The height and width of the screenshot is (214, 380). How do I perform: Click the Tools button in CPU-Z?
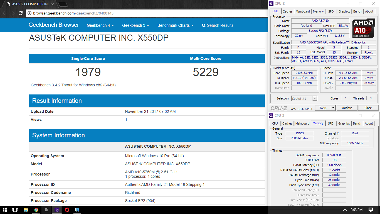point(323,108)
